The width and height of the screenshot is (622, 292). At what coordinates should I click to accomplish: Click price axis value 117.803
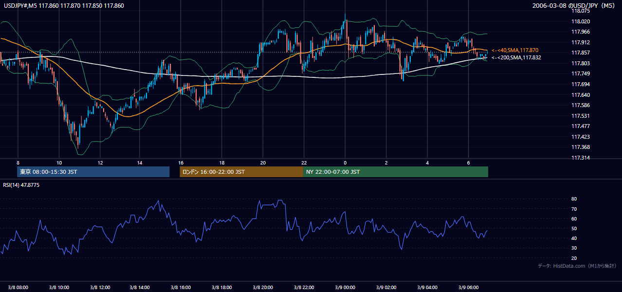(580, 63)
